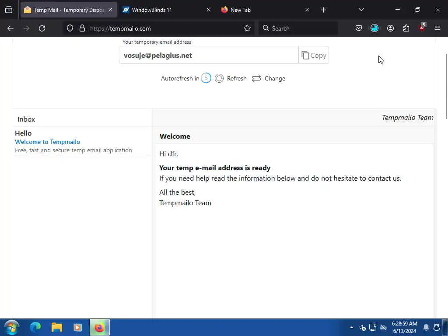Image resolution: width=448 pixels, height=336 pixels.
Task: Open the notifications bell icon
Action: click(426, 327)
